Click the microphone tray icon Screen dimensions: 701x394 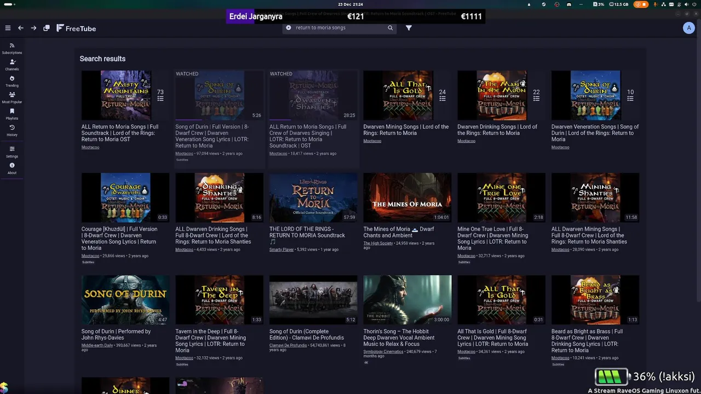(x=655, y=4)
